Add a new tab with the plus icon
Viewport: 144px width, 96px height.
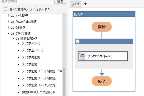(x=85, y=4)
